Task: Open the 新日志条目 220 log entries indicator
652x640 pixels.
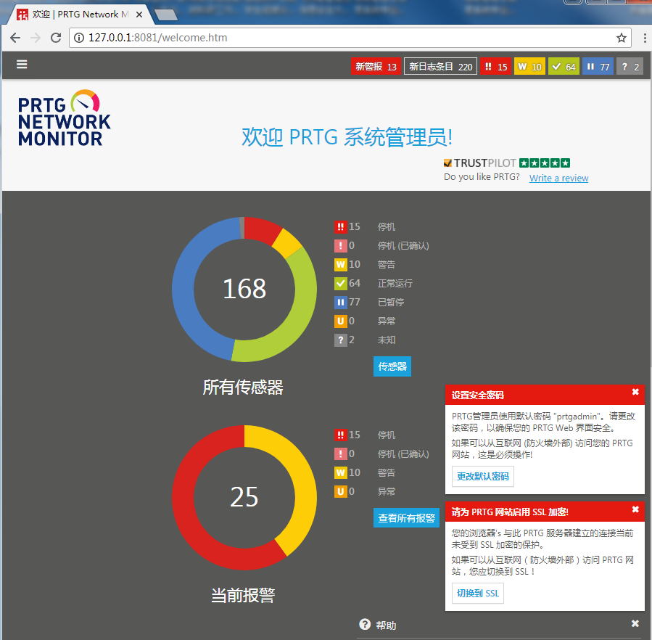Action: pyautogui.click(x=440, y=66)
